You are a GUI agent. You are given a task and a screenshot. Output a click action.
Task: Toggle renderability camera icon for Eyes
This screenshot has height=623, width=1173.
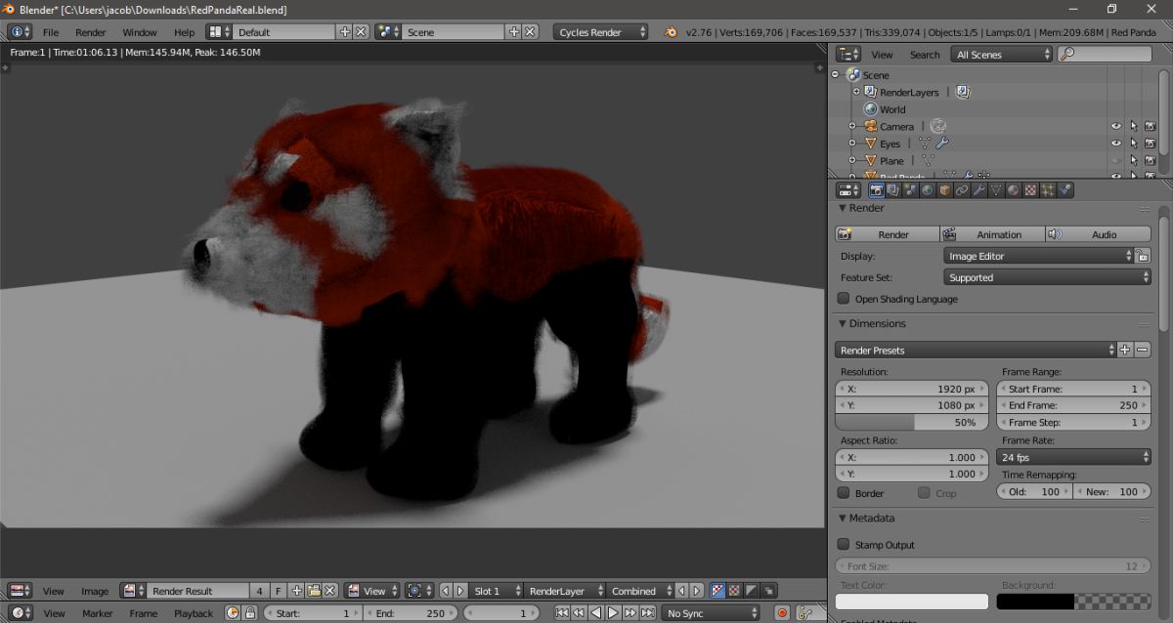(1151, 144)
